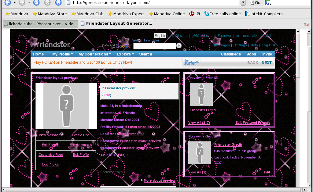313x192 pixels.
Task: Close the current tab with X icon
Action: pos(306,24)
